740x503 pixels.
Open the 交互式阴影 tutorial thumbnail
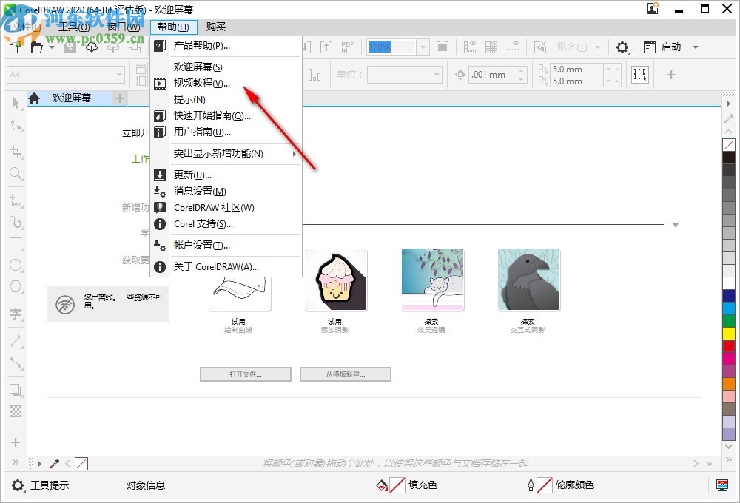point(528,280)
